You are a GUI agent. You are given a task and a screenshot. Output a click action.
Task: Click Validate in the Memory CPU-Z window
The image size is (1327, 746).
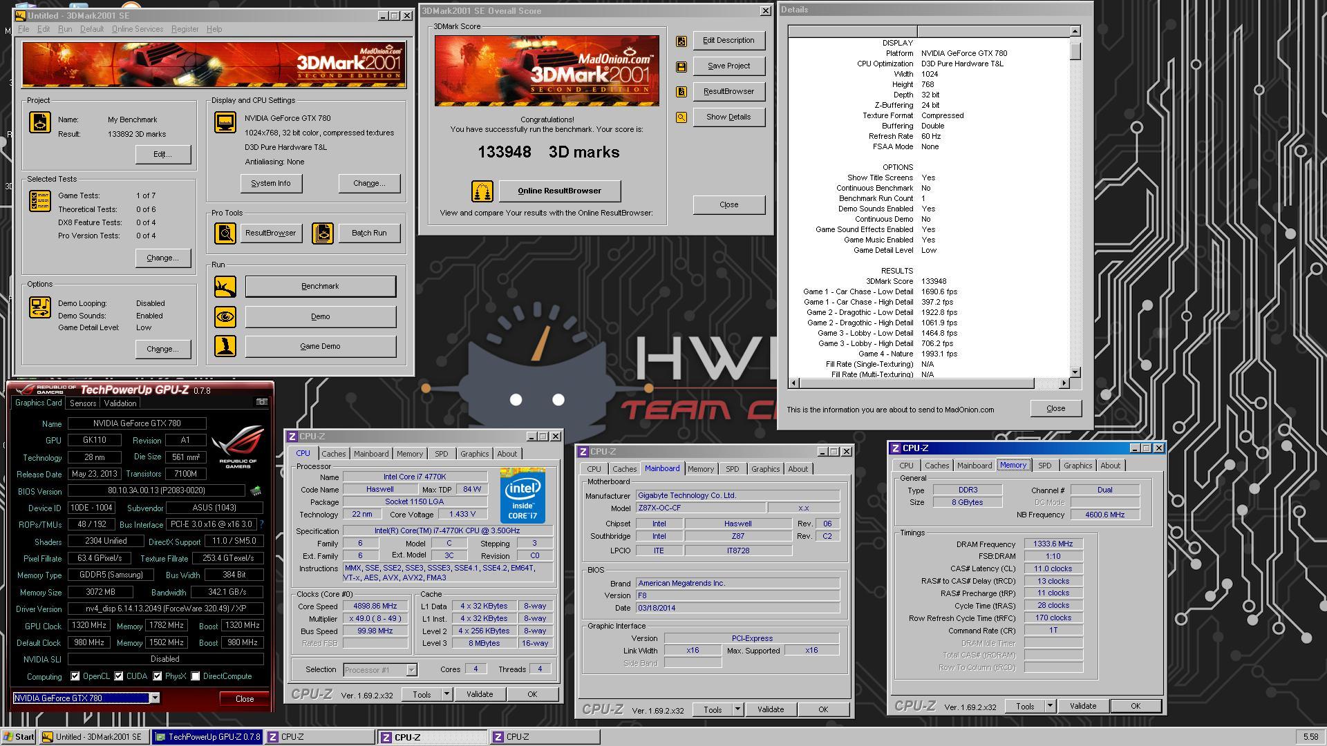coord(1083,706)
